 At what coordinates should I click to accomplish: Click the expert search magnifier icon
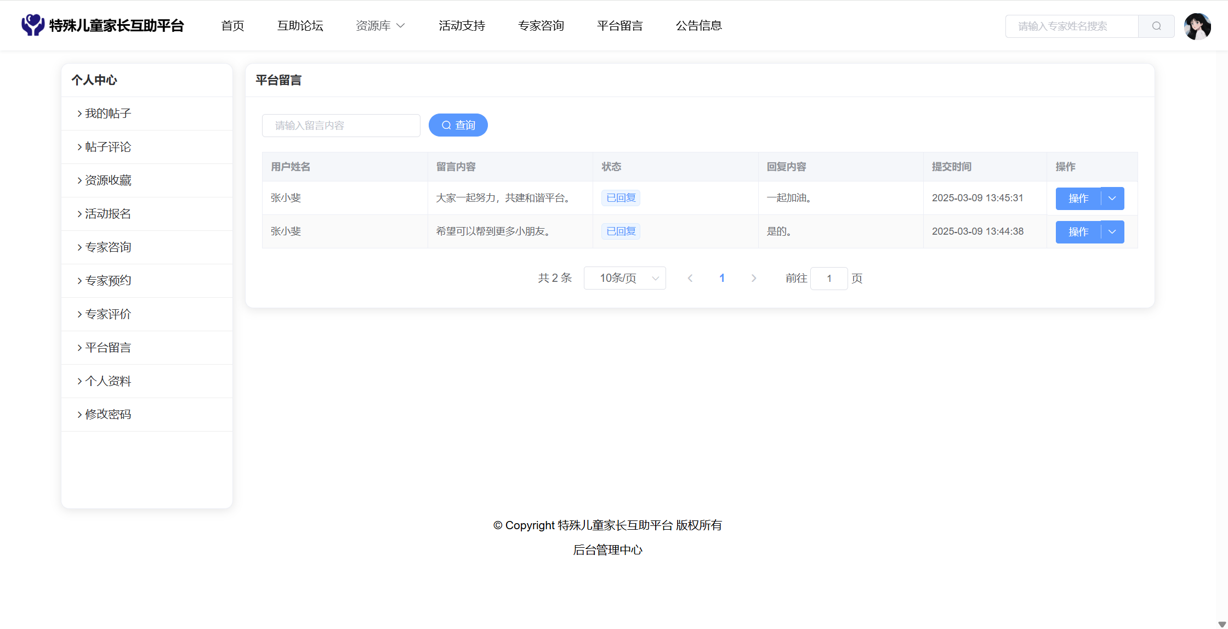(x=1156, y=26)
